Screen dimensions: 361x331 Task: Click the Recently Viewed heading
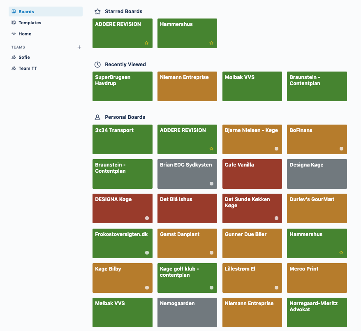click(x=125, y=65)
